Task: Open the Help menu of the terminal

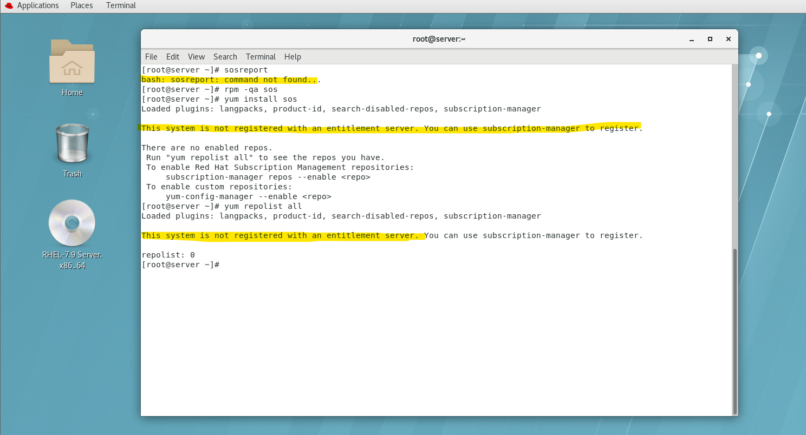Action: [x=292, y=56]
